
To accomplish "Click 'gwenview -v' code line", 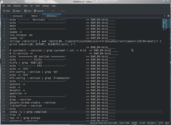I will pyautogui.click(x=18, y=93).
